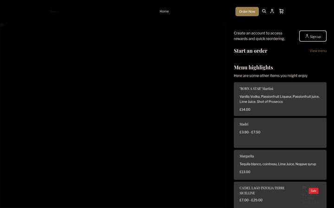Select the Margarita menu item card

point(280,165)
